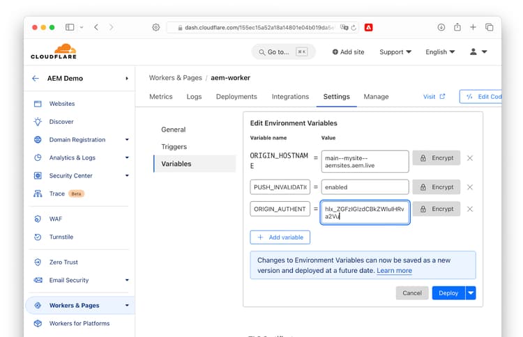Select Triggers in the settings menu

174,147
